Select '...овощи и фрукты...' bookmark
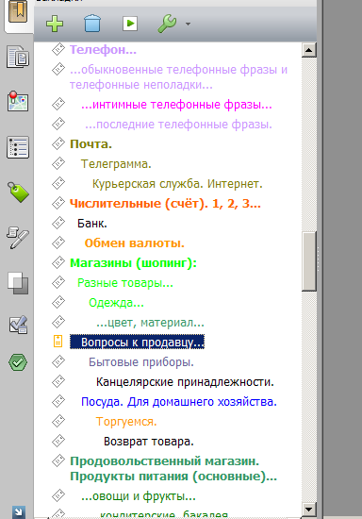Screen dimensions: 362x519 pyautogui.click(x=139, y=496)
